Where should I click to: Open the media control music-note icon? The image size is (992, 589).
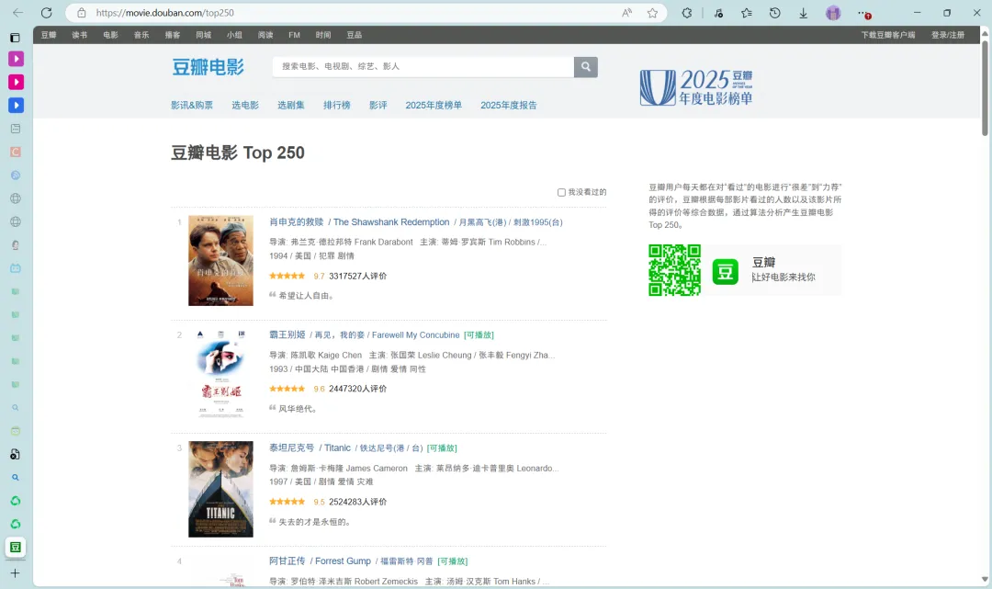pos(718,13)
